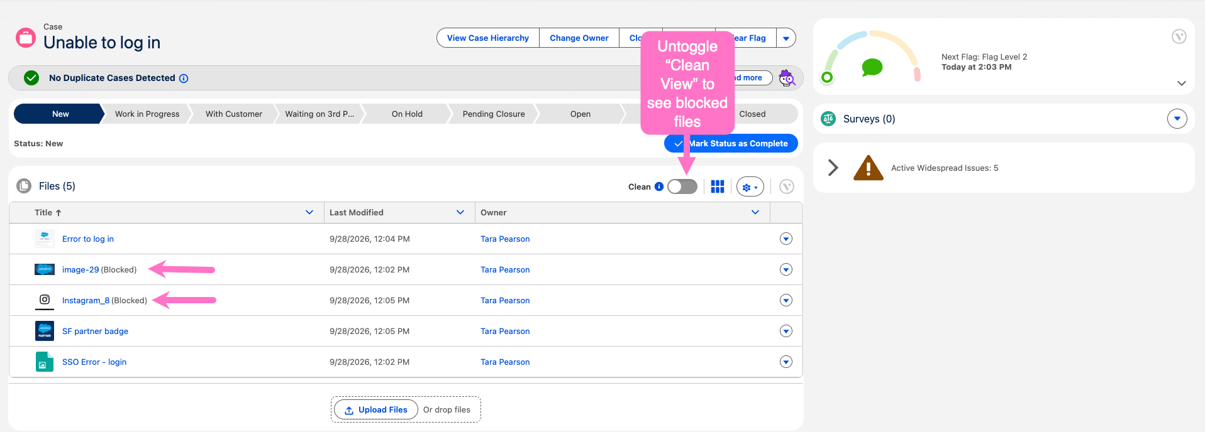Click the grey circular icon in Files header

tap(787, 186)
